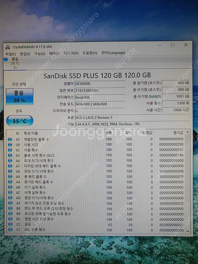Viewport: 198px width, 264px height.
Task: Click the 원시값 column header
Action: (x=178, y=133)
